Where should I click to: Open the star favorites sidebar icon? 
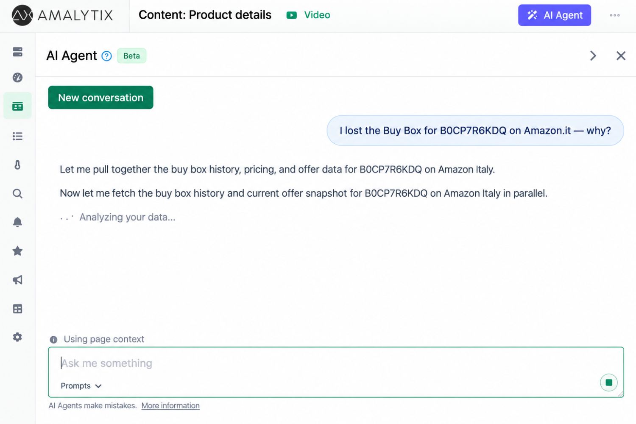17,251
